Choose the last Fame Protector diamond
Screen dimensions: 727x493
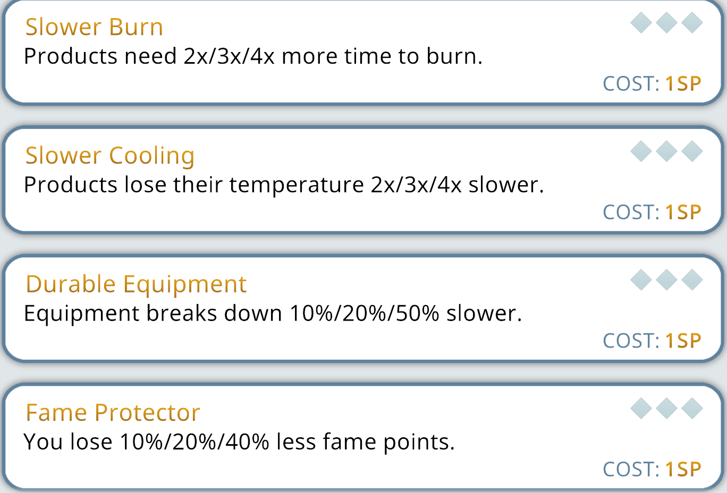(692, 408)
